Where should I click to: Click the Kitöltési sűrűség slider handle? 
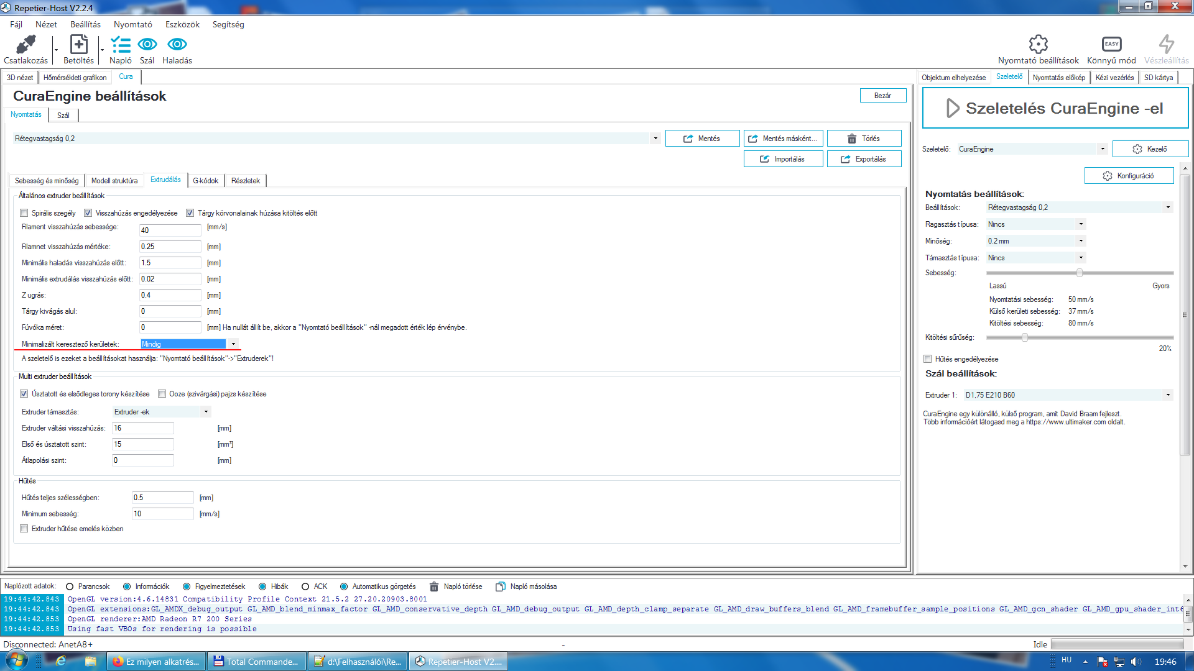coord(1024,337)
